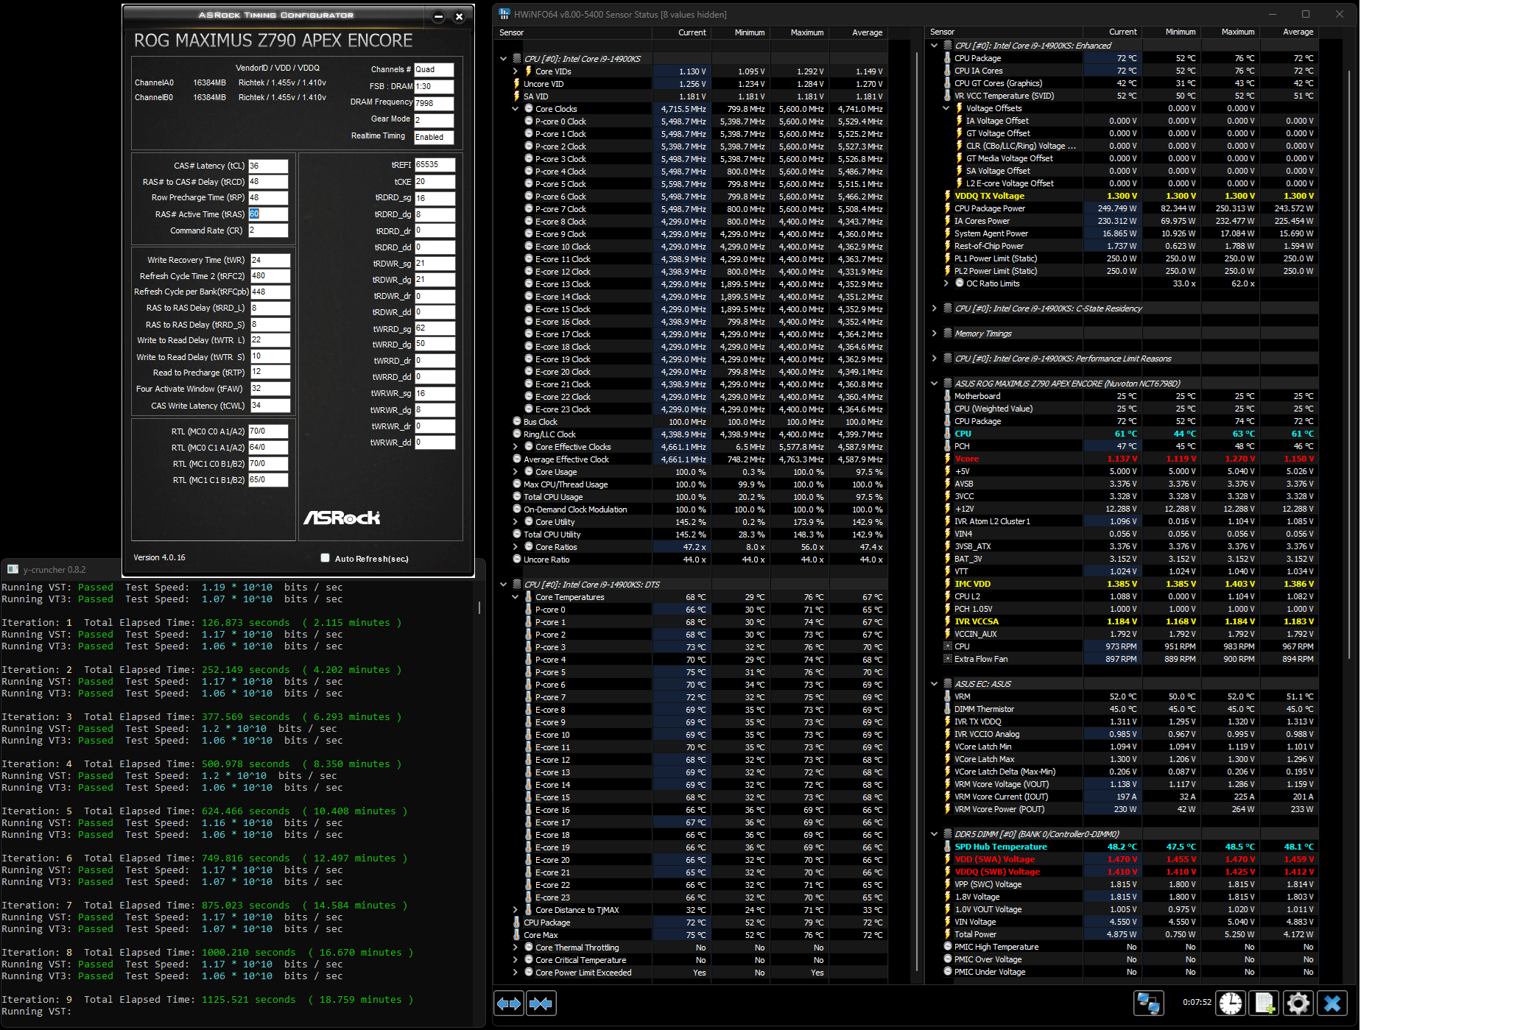Click the collapse columns arrows button in HWiNFO
1520x1030 pixels.
click(541, 1003)
